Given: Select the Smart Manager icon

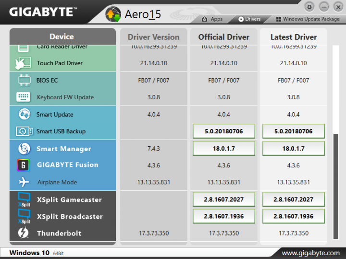Looking at the screenshot, I should (x=25, y=149).
